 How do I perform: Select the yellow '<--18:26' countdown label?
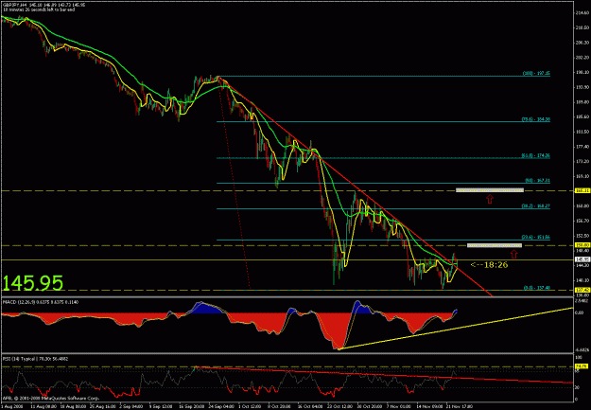[489, 265]
